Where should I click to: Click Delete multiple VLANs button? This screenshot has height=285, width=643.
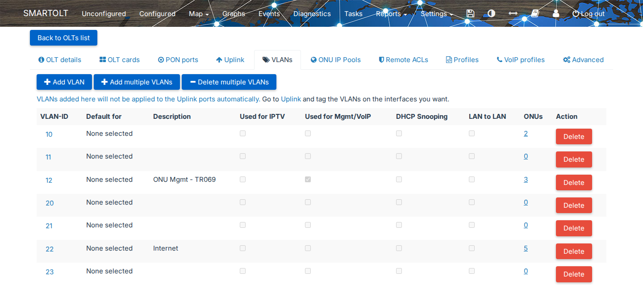229,82
